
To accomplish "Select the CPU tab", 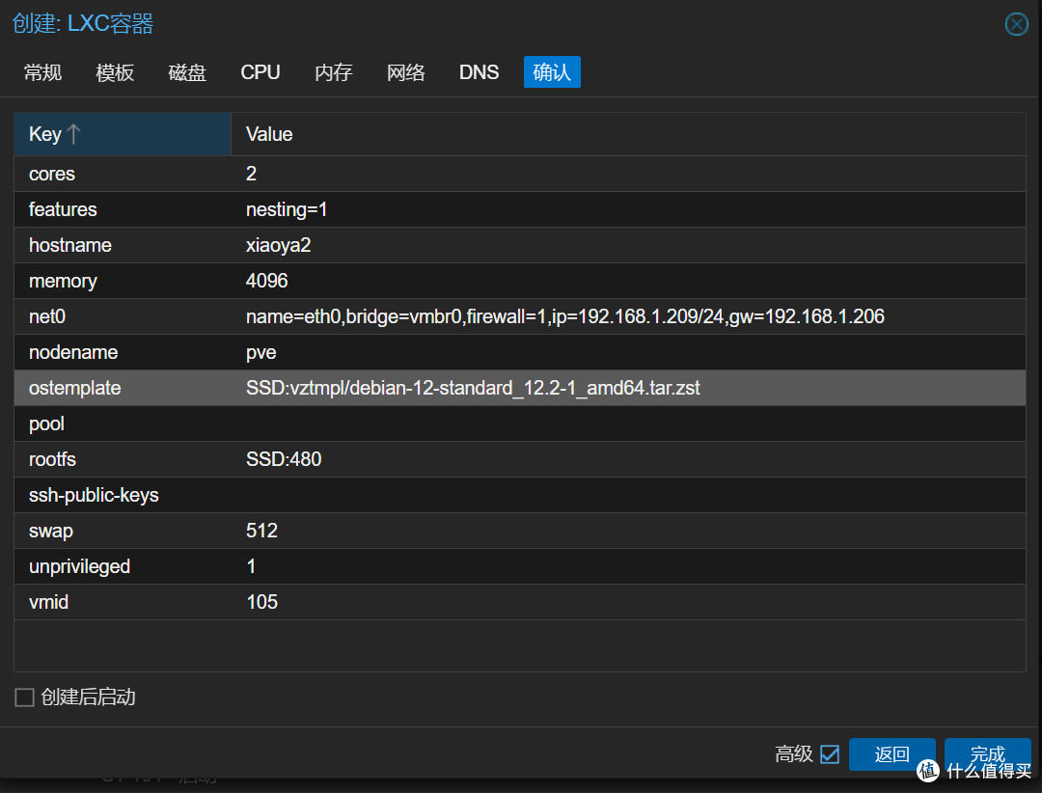I will 260,72.
